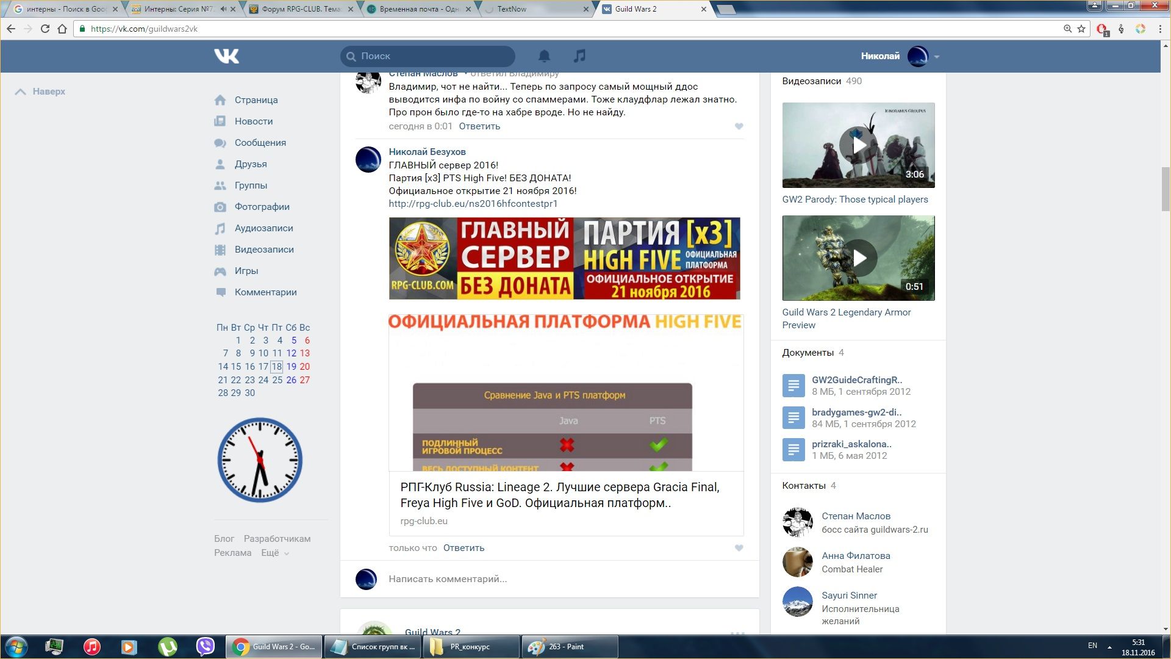1171x659 pixels.
Task: Open the Viber icon in taskbar
Action: click(206, 646)
